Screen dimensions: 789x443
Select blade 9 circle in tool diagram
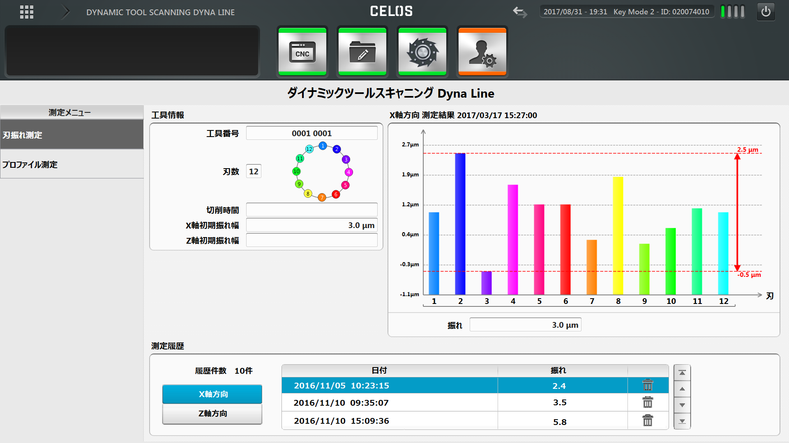coord(299,184)
